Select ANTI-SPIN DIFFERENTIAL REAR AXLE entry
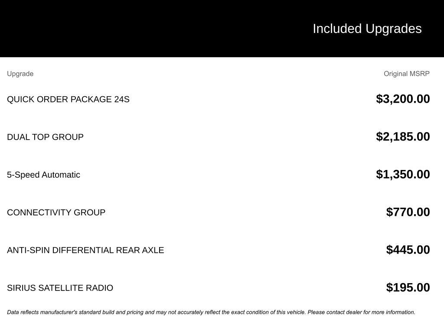Viewport: 444px width, 333px height. [85, 250]
